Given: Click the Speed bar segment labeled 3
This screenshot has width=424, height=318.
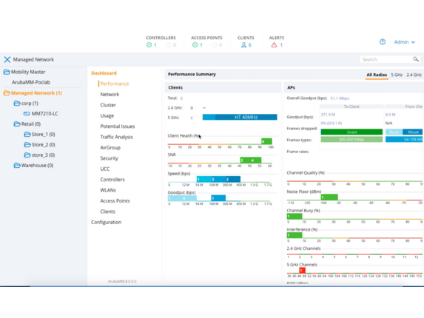Looking at the screenshot, I should click(x=218, y=179).
